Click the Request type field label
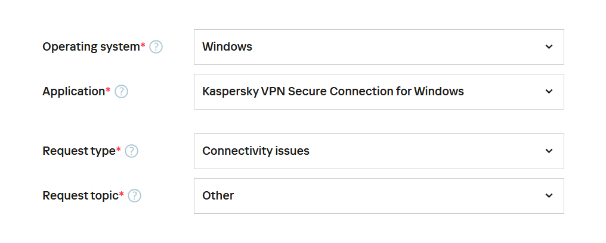Viewport: 606px width, 243px height. 78,151
